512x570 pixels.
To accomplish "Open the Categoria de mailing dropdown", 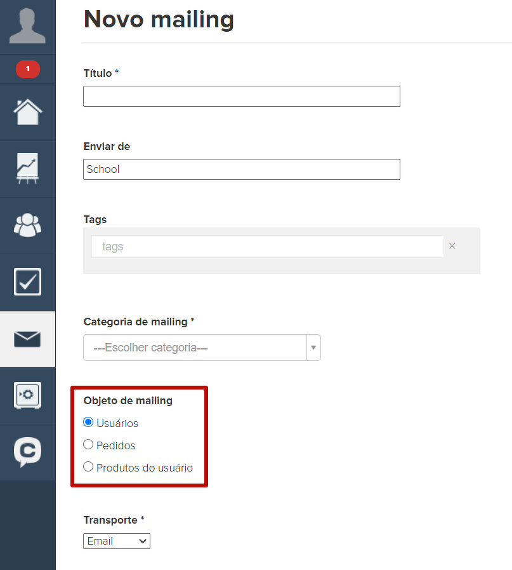I will (x=195, y=348).
